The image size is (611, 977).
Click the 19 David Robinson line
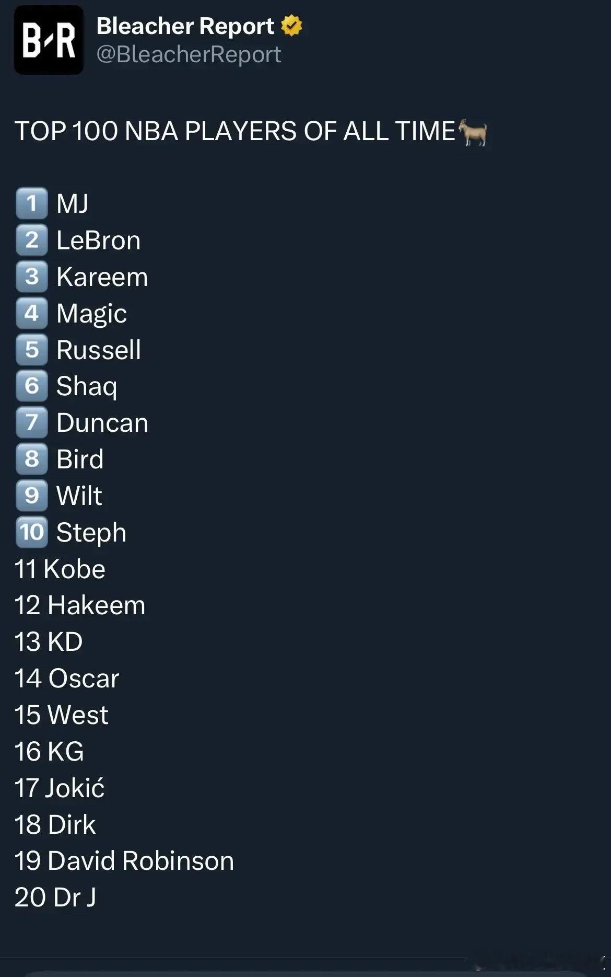(x=124, y=860)
